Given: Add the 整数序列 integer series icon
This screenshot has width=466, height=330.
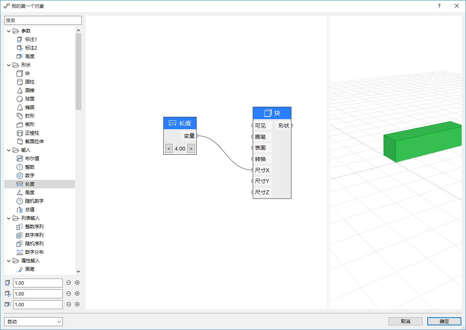Looking at the screenshot, I should pos(20,227).
